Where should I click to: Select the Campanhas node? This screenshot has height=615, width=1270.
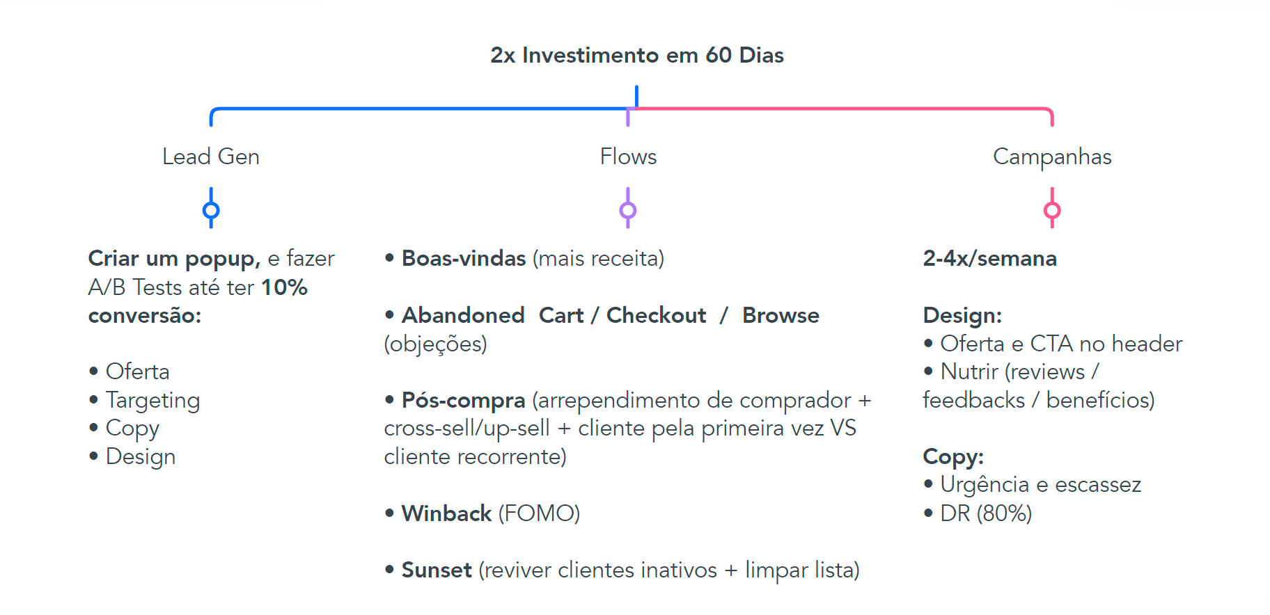click(x=1052, y=157)
